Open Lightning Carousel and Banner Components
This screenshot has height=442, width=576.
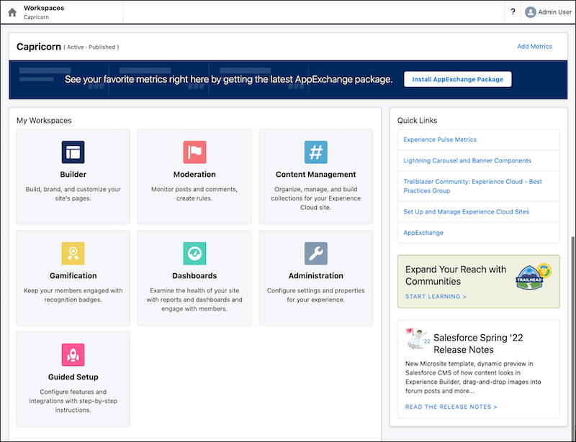click(x=468, y=160)
